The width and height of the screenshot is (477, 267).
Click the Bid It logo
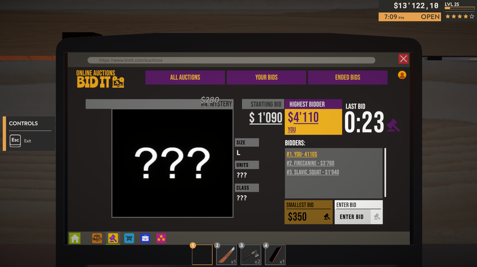click(x=100, y=79)
